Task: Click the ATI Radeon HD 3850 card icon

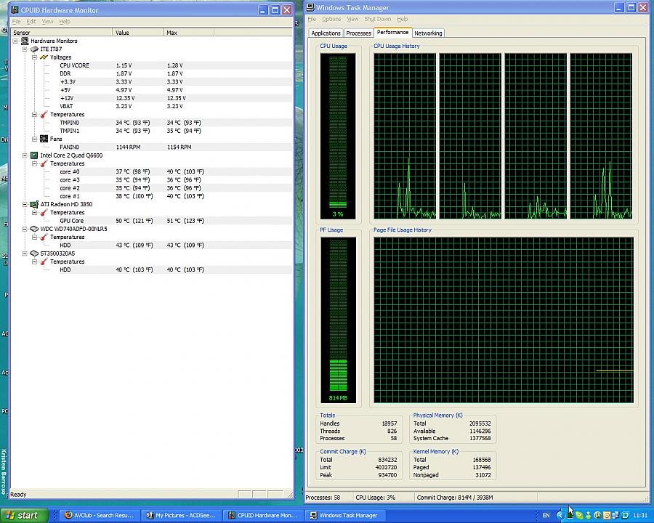Action: (x=34, y=204)
